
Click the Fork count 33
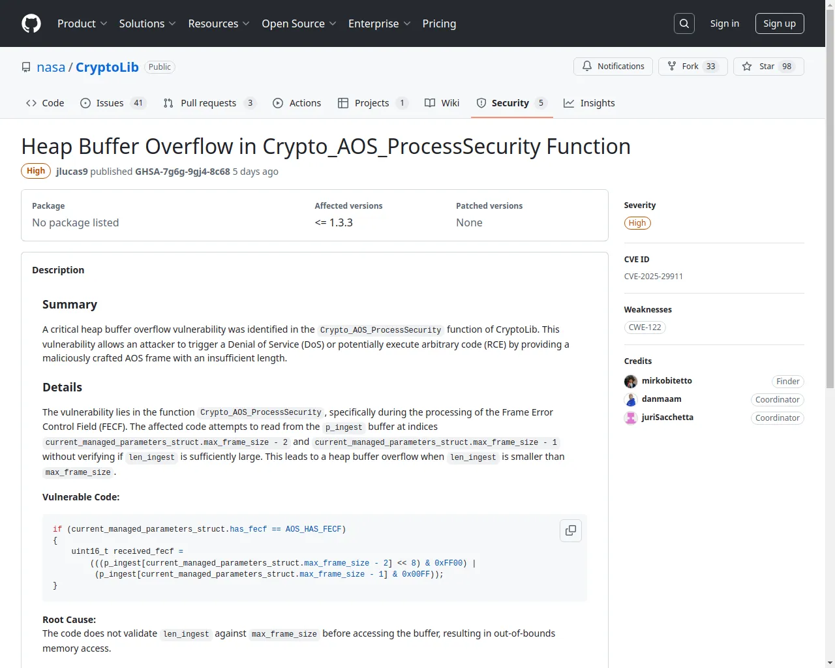click(x=711, y=66)
